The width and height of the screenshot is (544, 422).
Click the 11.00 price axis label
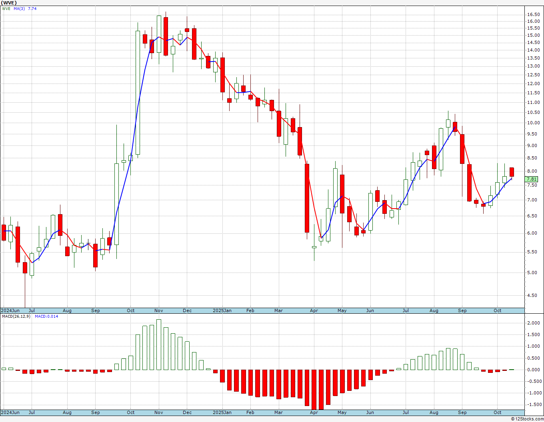point(533,103)
